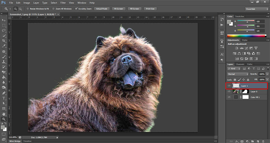The width and height of the screenshot is (270, 143).
Task: Expand the status bar info arrow
Action: click(x=57, y=137)
